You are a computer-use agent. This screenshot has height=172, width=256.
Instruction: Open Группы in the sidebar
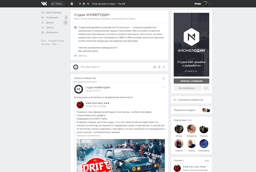50,27
